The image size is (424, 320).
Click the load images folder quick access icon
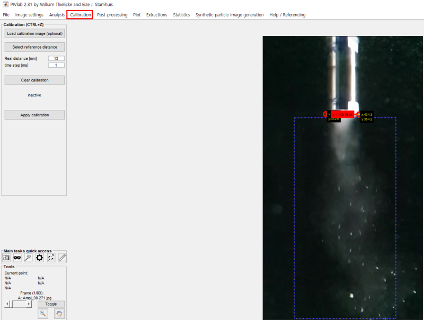(6, 258)
